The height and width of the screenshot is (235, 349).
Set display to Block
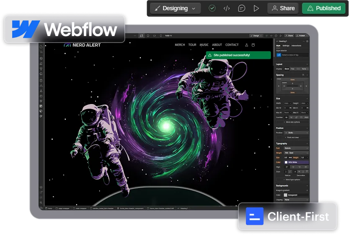pyautogui.click(x=287, y=69)
